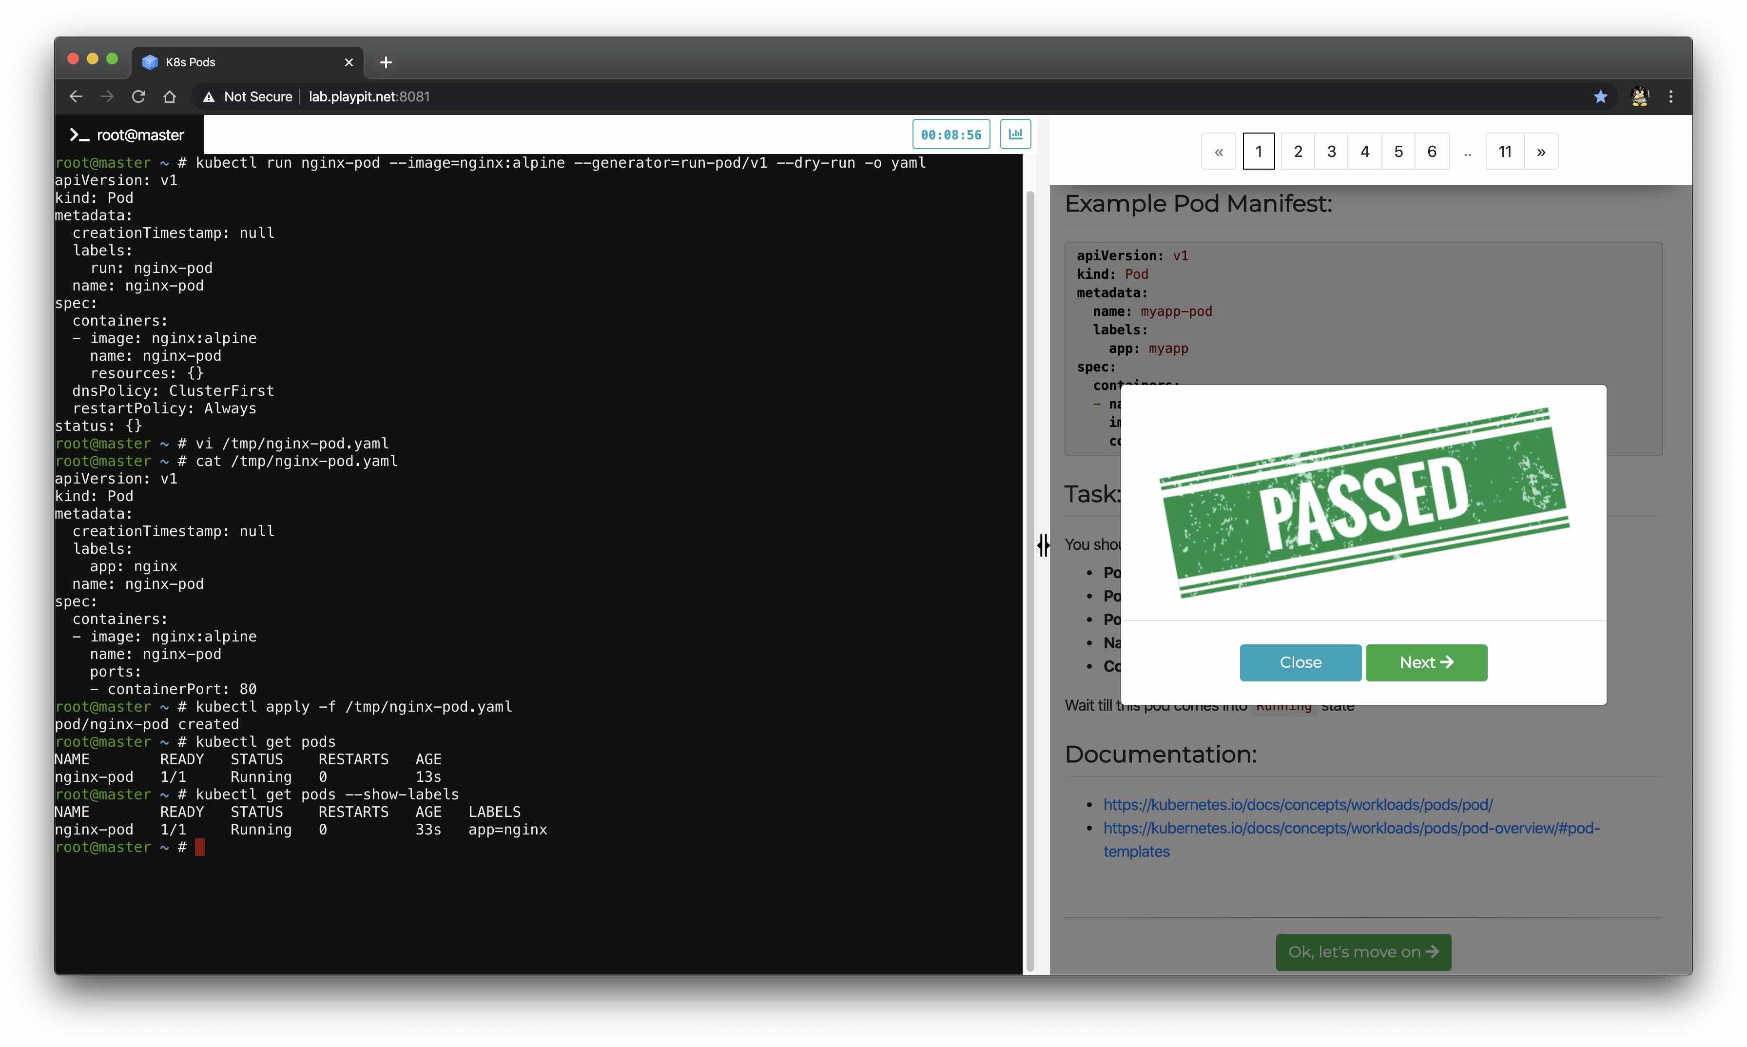Click the previous page double chevron

click(x=1219, y=152)
